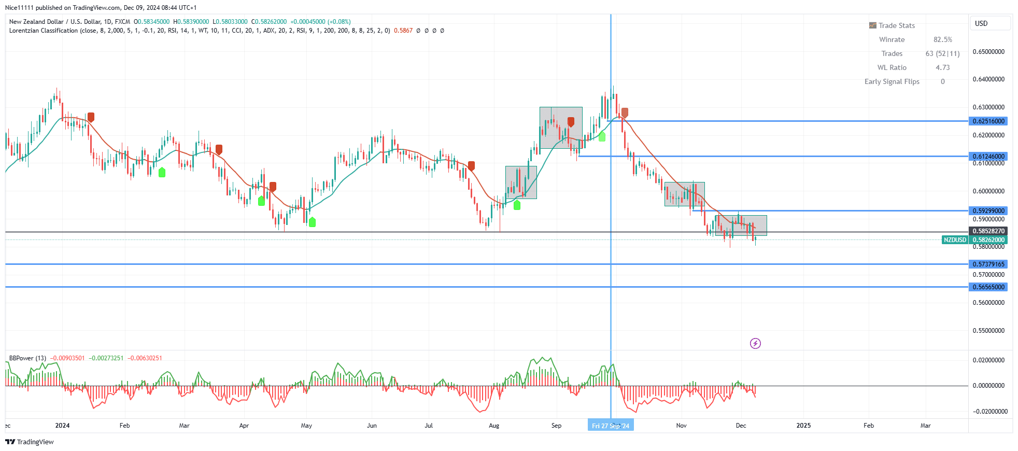Click the red 0.5867 indicator value
This screenshot has height=451, width=1018.
[403, 31]
